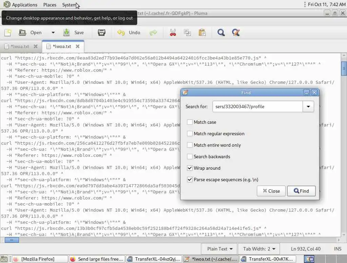347x263 pixels.
Task: Open the Tab Width selector
Action: [x=259, y=249]
